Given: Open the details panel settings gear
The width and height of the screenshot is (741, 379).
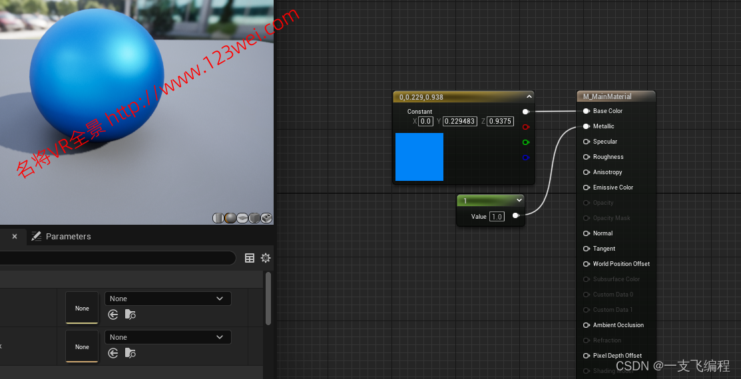Looking at the screenshot, I should coord(266,258).
